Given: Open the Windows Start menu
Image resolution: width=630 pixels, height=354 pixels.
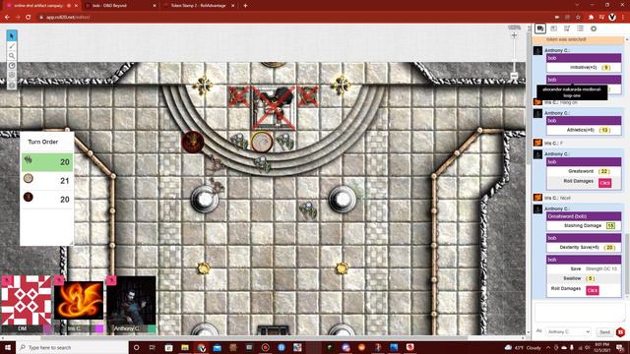Looking at the screenshot, I should point(8,347).
